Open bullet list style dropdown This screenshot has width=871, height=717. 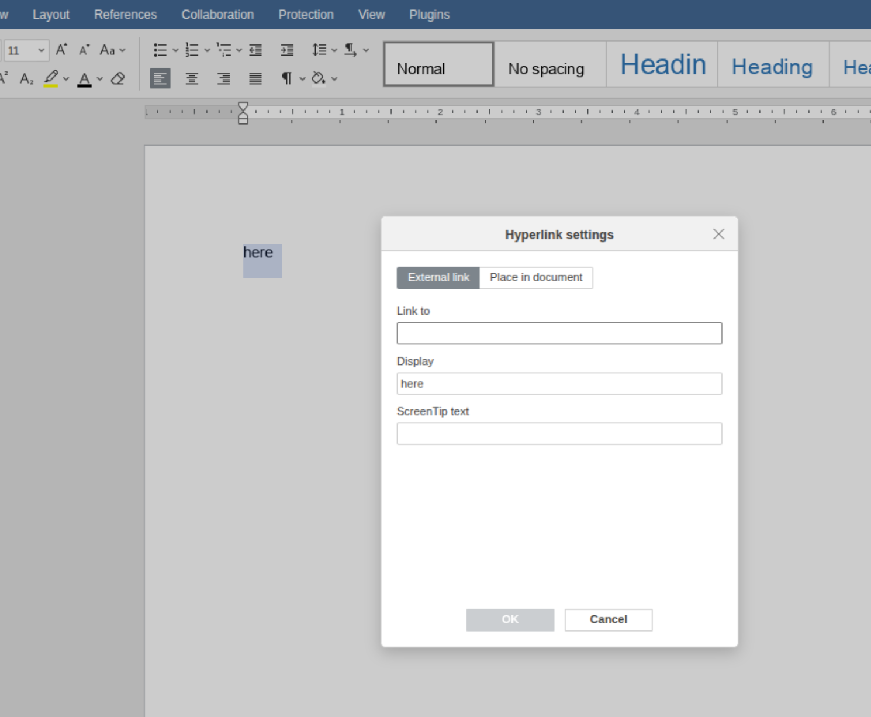pyautogui.click(x=175, y=50)
